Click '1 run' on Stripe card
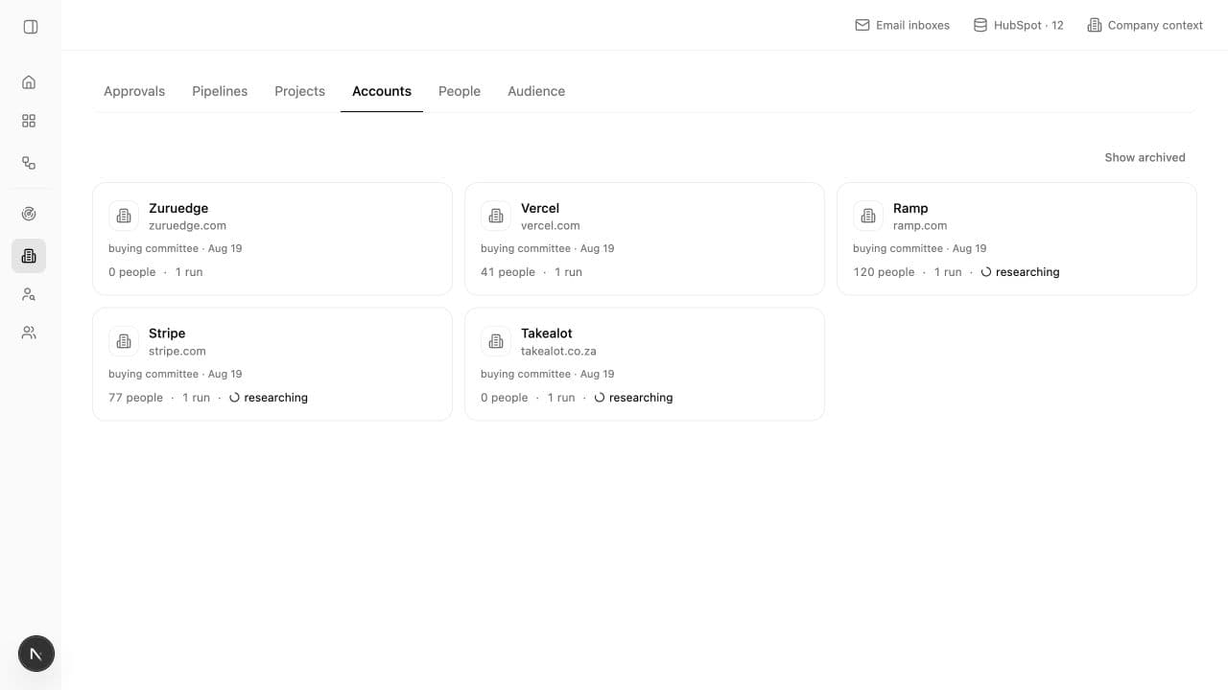Screen dimensions: 1228x690 pyautogui.click(x=197, y=398)
